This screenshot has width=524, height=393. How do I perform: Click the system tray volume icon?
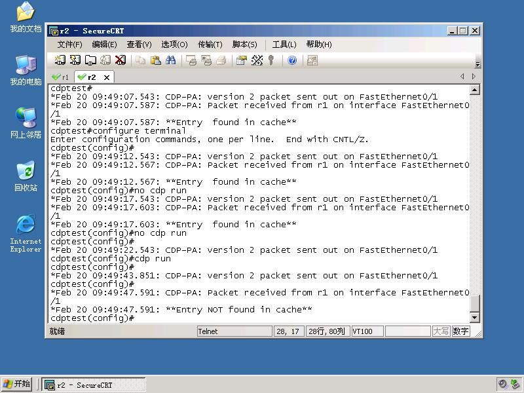pos(502,384)
